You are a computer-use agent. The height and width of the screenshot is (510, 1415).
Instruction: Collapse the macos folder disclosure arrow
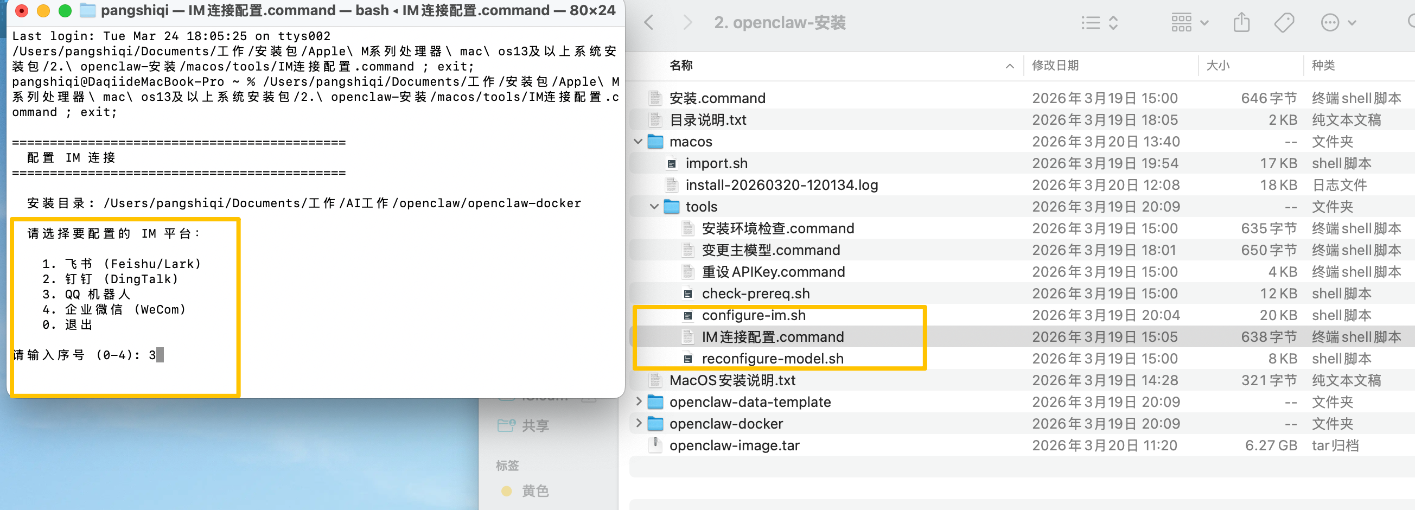pos(638,141)
